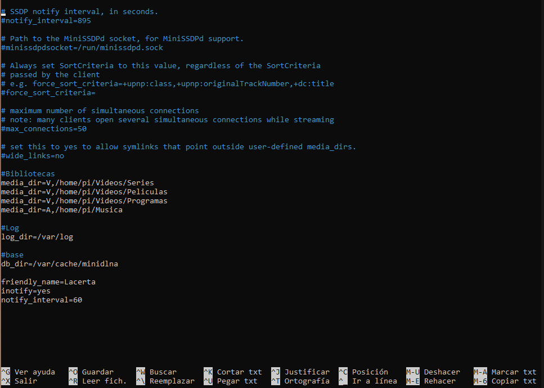
Task: Click the '#force_sort_criteria=' line
Action: 48,93
